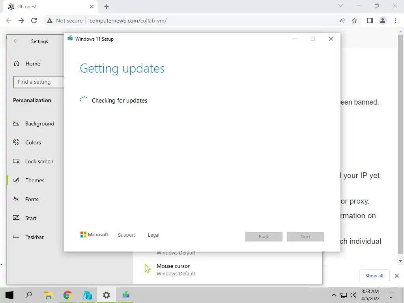
Task: Click Windows 11 Setup title bar icon
Action: (x=70, y=38)
